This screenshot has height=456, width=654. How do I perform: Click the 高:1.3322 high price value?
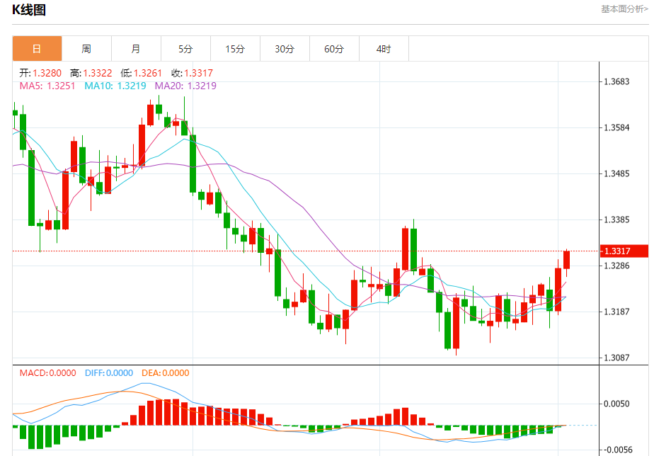[91, 73]
